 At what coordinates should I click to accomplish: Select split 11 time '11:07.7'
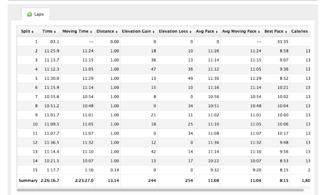52,133
